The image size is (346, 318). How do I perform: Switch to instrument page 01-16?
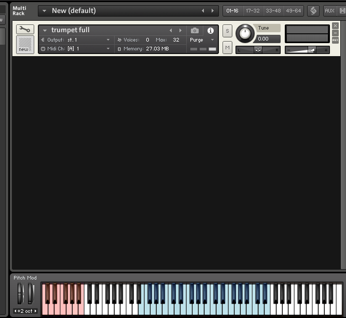point(232,11)
